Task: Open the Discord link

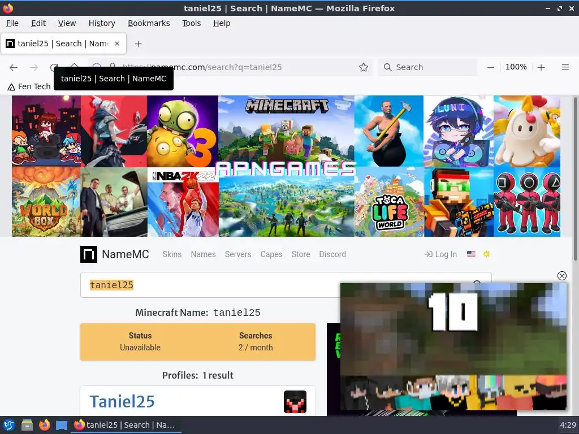Action: (x=332, y=254)
